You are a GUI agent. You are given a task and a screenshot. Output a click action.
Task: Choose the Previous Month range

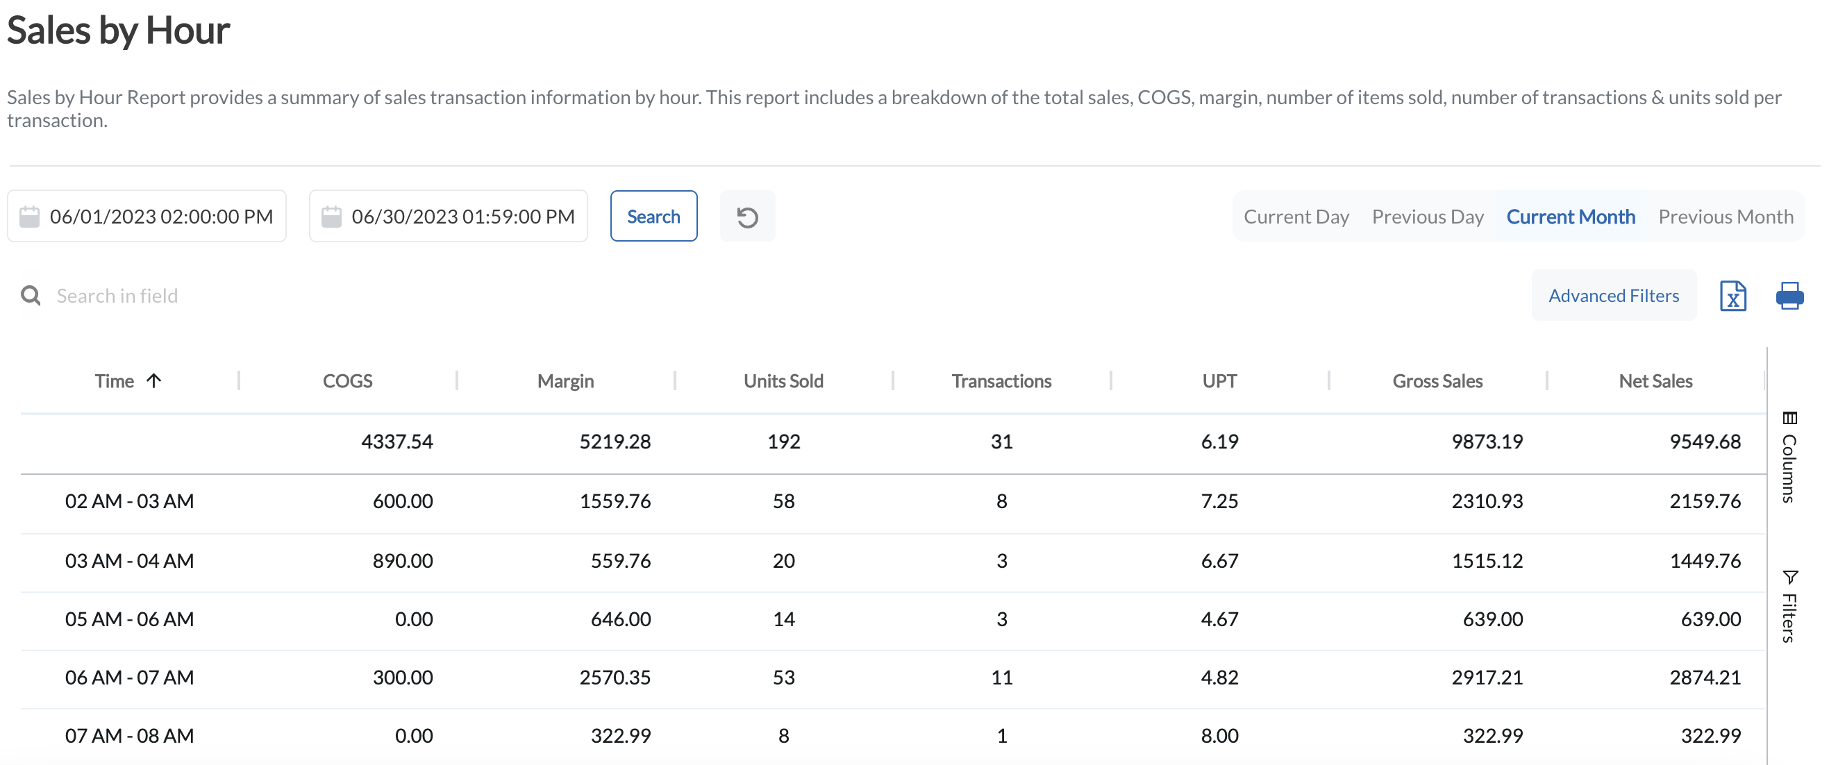pyautogui.click(x=1726, y=217)
